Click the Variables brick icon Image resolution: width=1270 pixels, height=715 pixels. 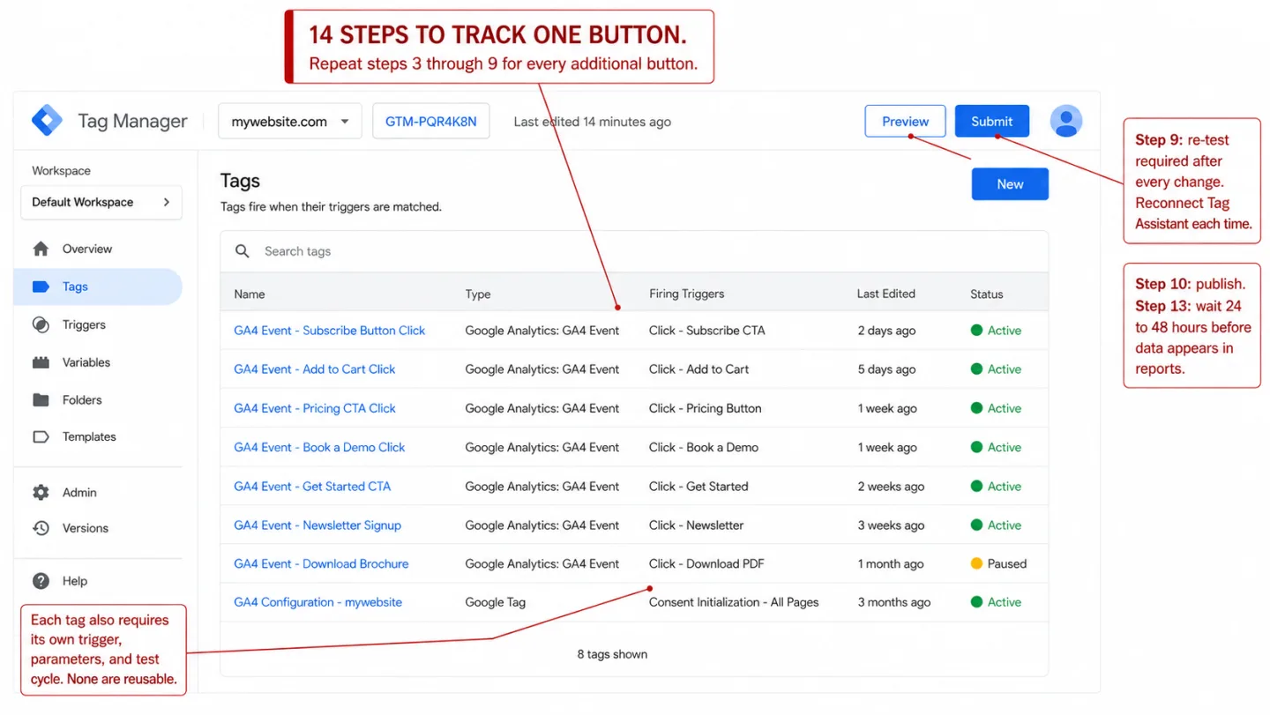click(41, 362)
